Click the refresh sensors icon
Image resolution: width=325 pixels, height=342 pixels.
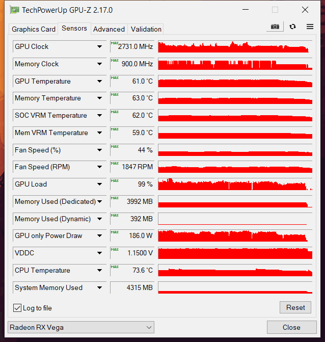tap(292, 27)
